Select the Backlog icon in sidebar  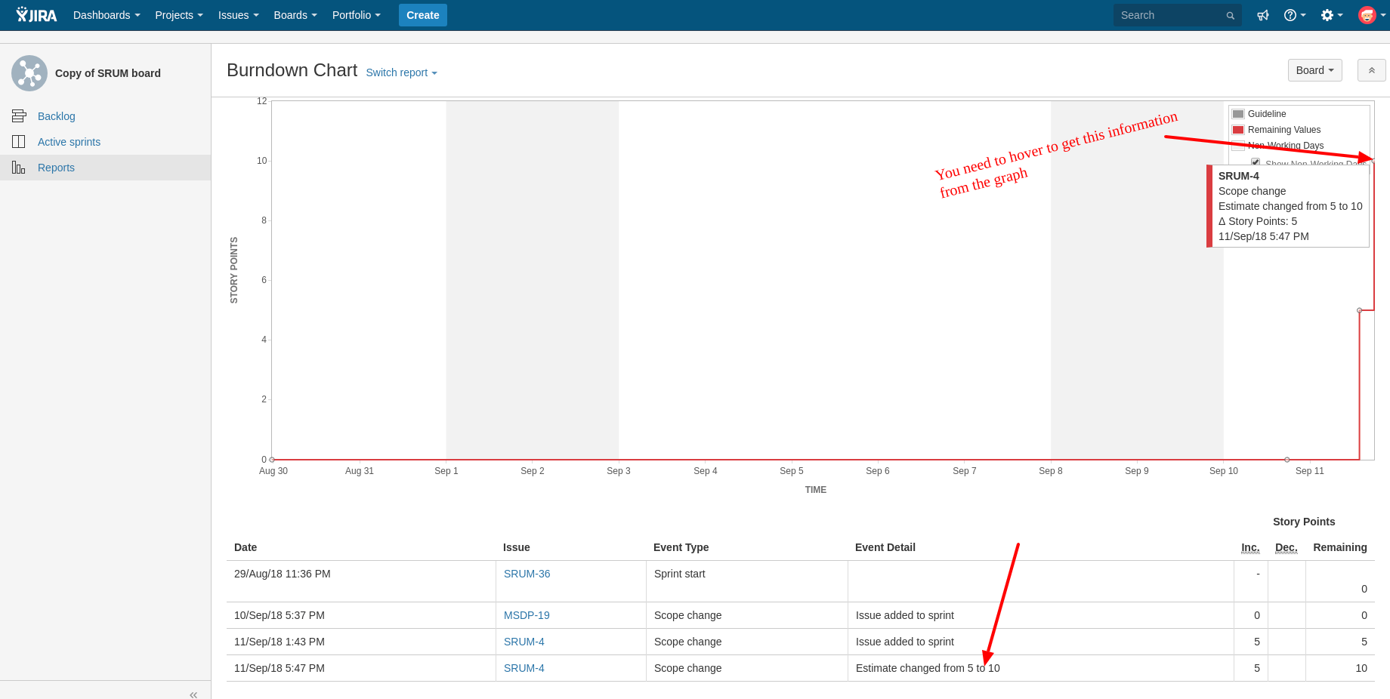pos(19,115)
